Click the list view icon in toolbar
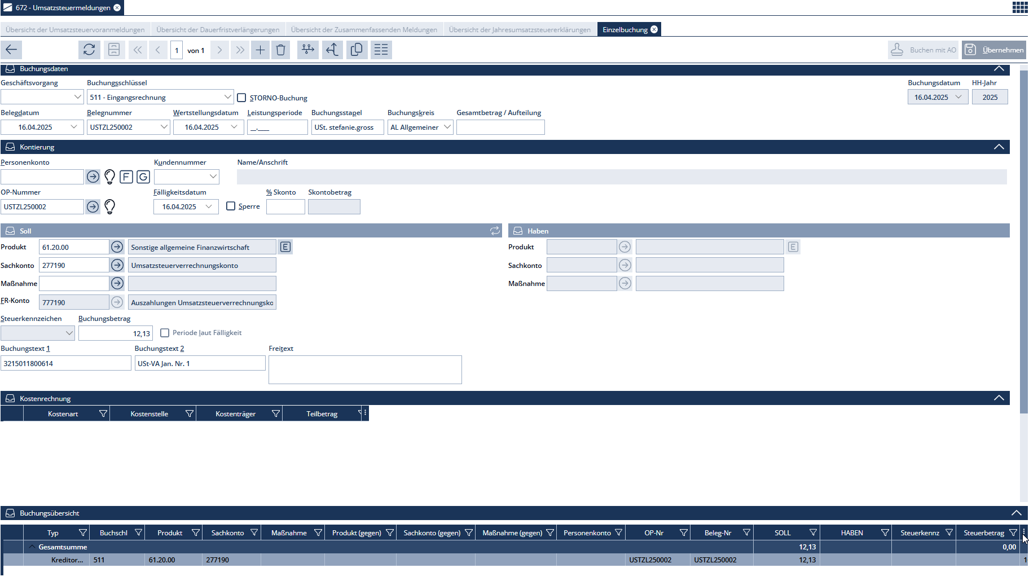Screen dimensions: 1029x581 [381, 50]
